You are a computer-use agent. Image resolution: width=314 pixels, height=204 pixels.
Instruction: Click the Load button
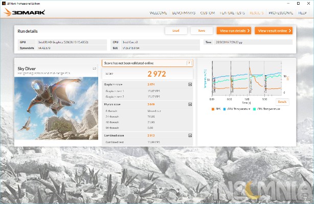(176, 31)
